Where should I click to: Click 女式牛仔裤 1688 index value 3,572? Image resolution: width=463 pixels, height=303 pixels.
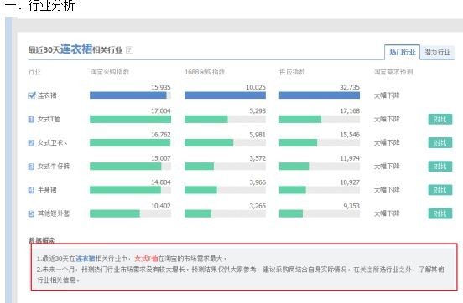pos(258,158)
